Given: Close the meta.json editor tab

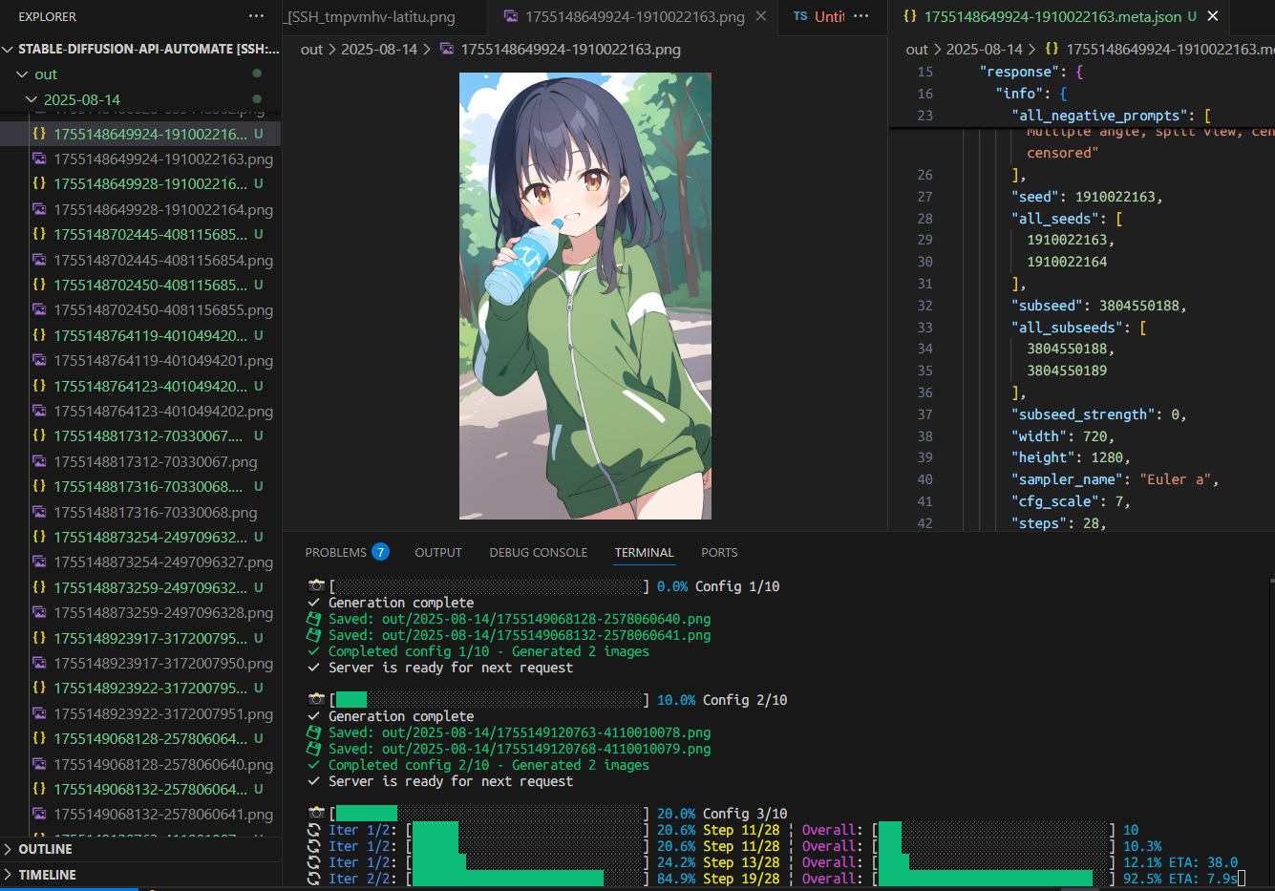Looking at the screenshot, I should 1213,16.
